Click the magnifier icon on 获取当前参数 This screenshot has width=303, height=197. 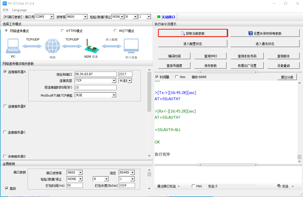click(x=183, y=33)
